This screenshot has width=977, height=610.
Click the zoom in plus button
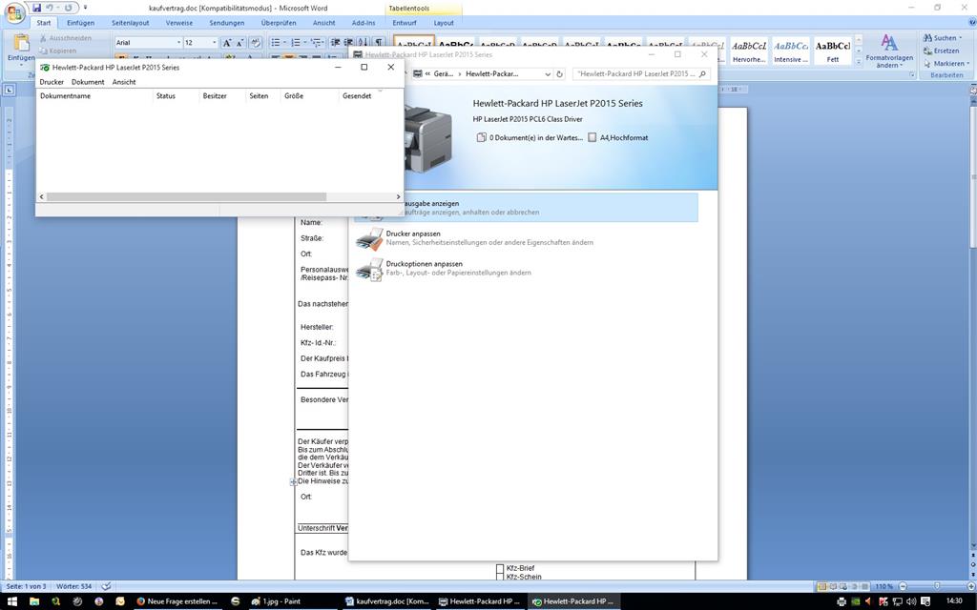[970, 586]
